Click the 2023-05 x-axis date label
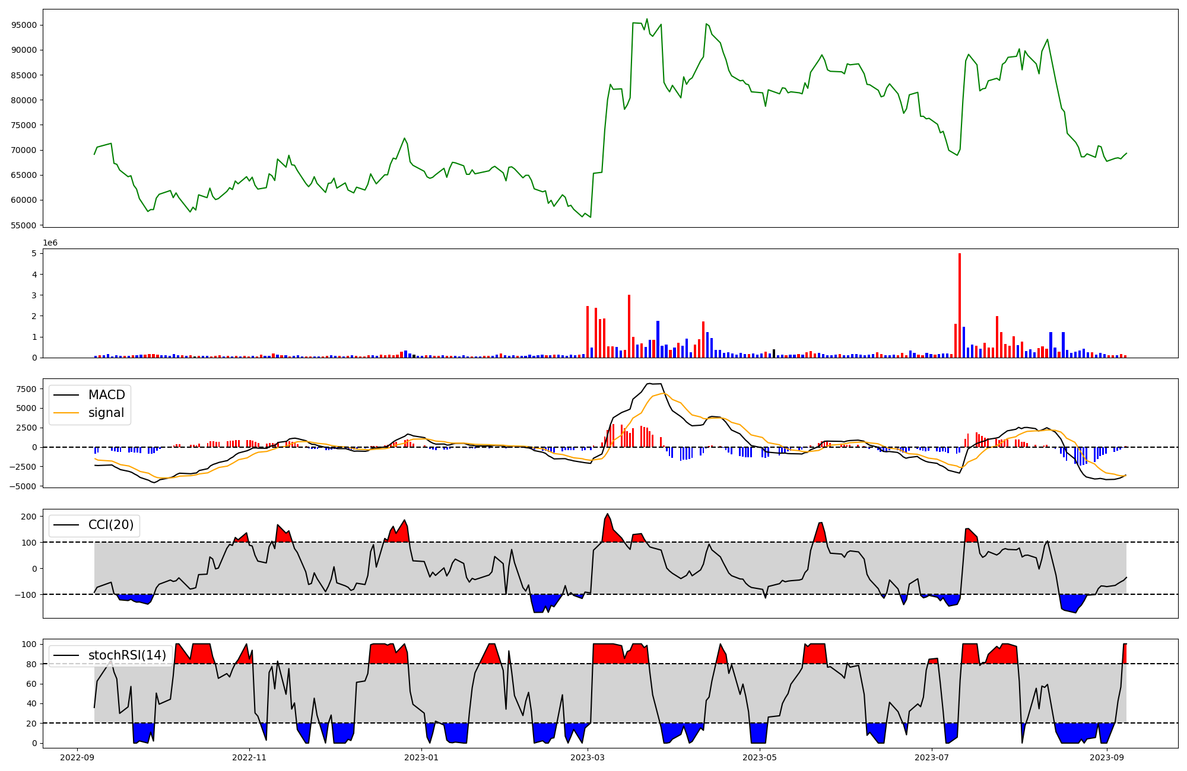This screenshot has width=1187, height=771. tap(760, 757)
